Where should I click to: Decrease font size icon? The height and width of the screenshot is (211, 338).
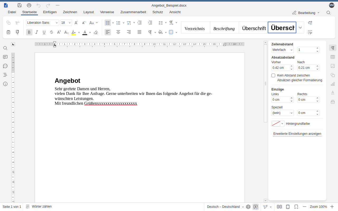pos(84,23)
